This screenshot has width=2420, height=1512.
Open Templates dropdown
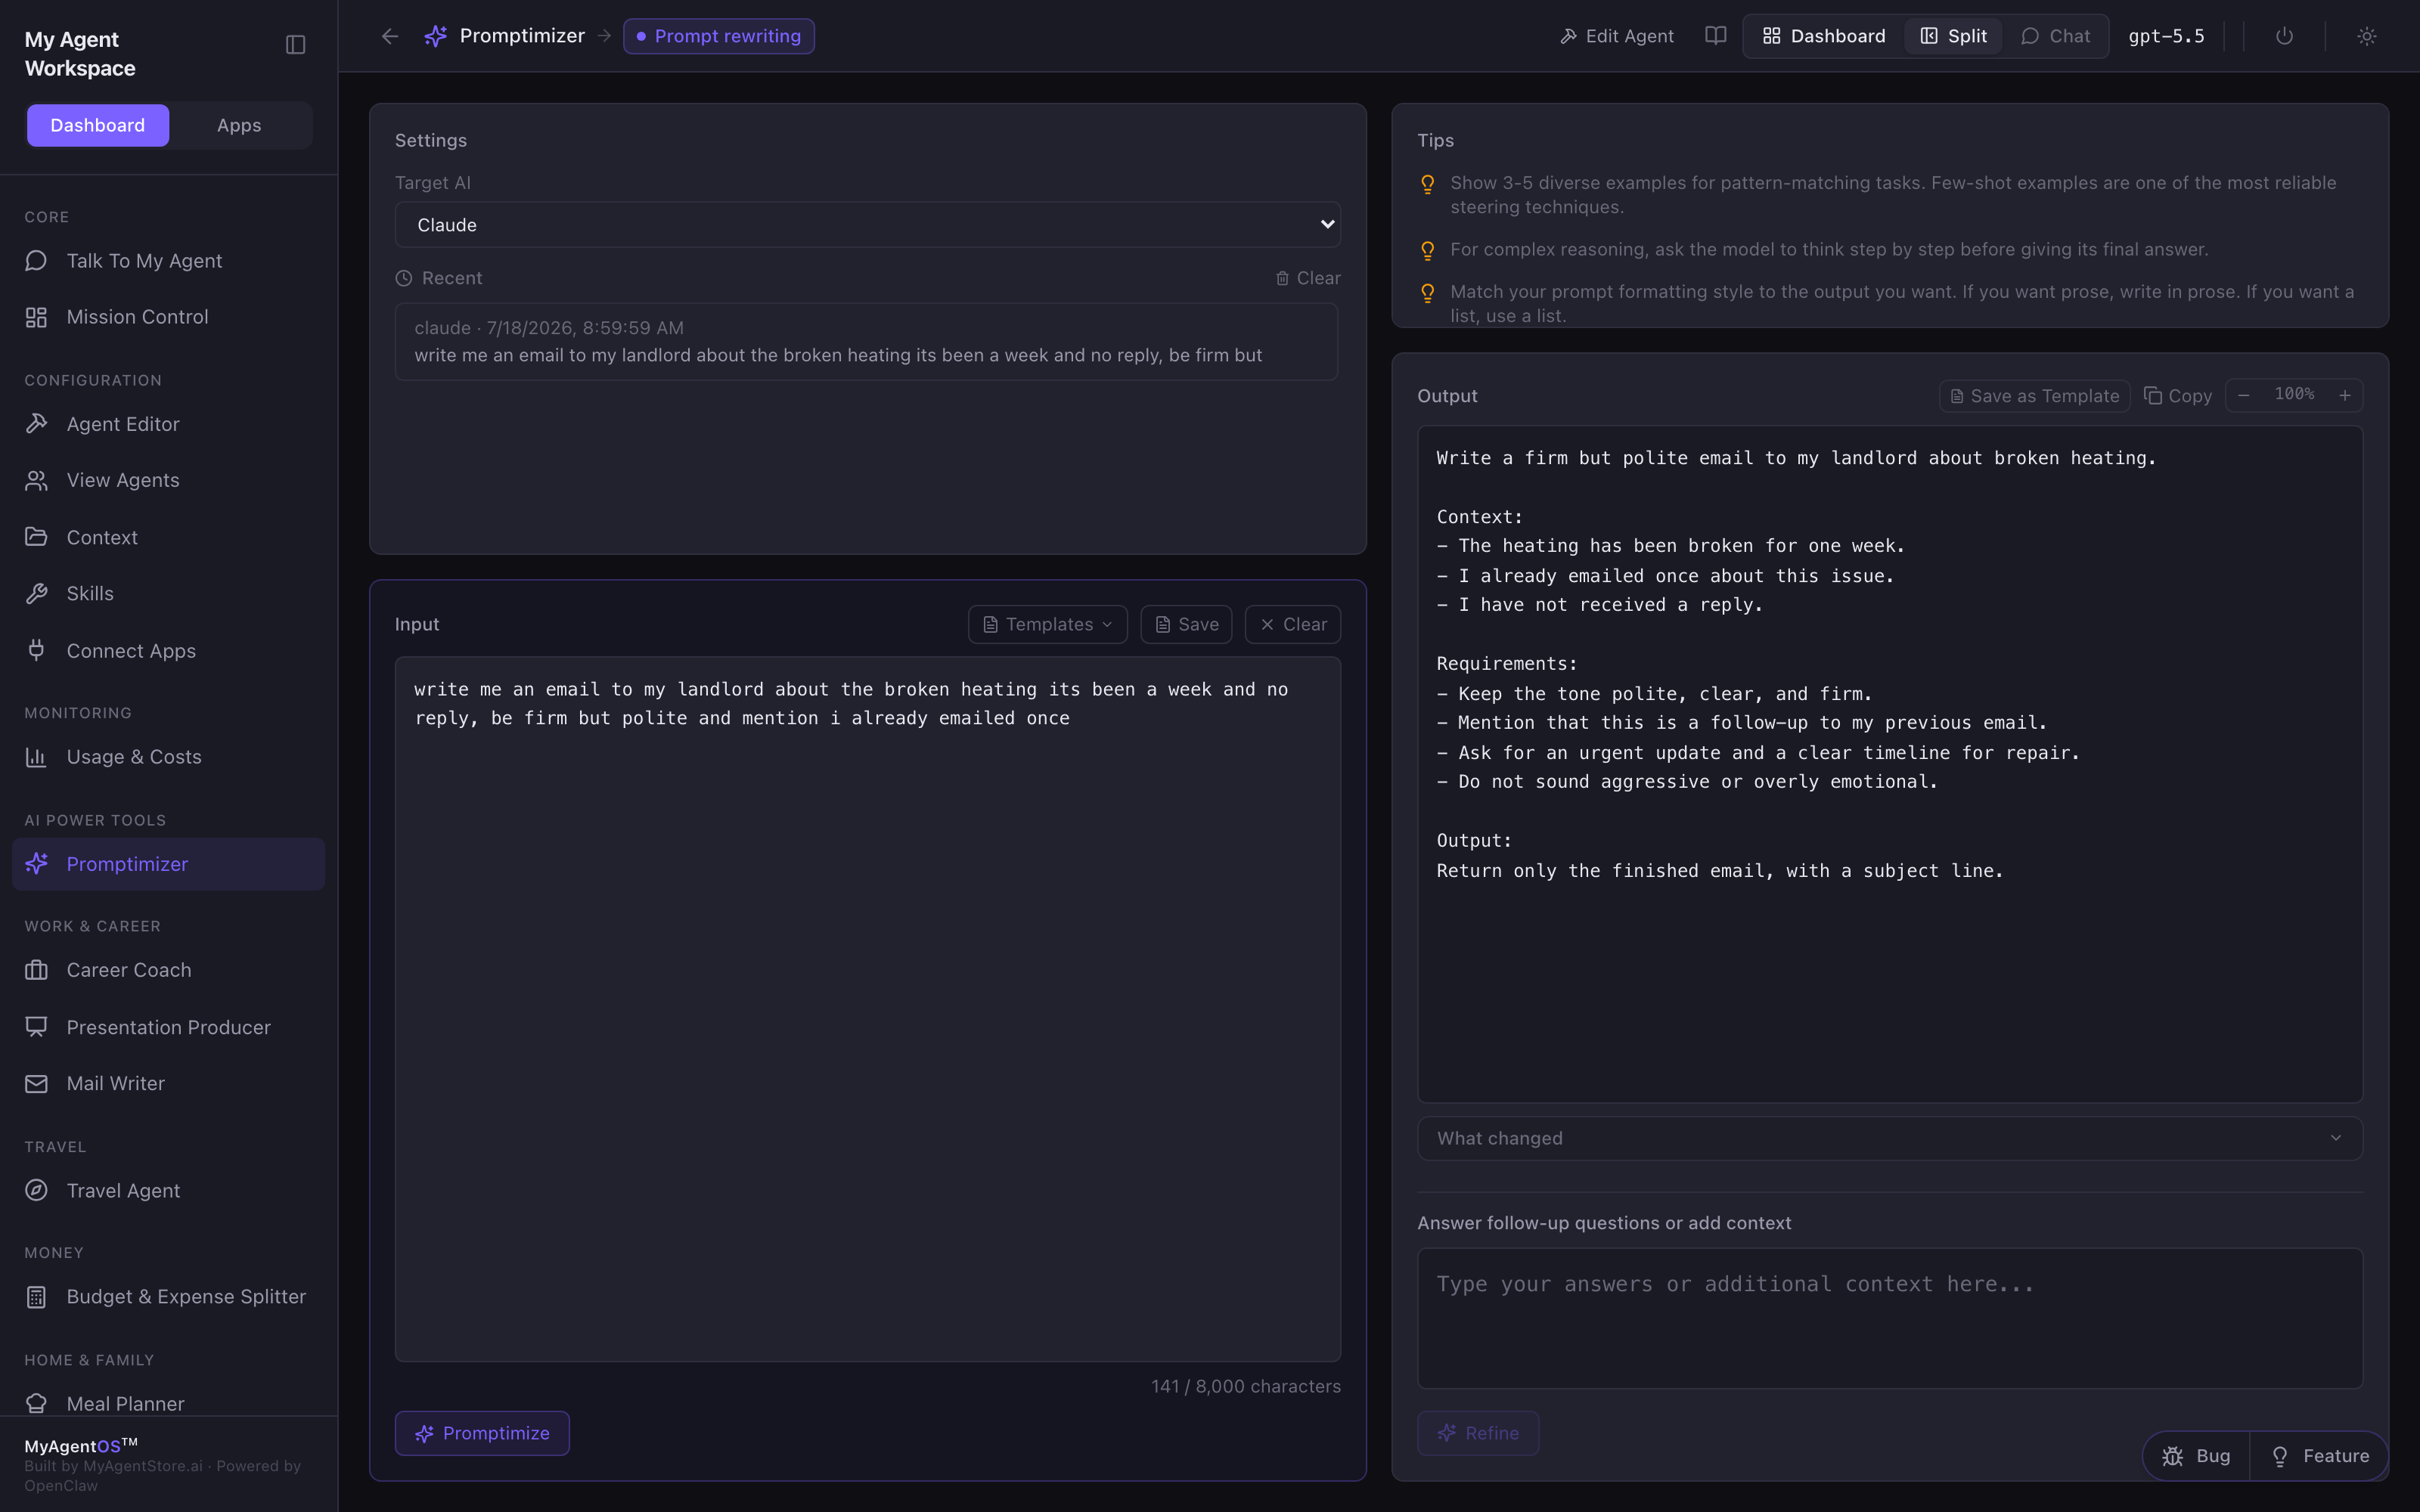pyautogui.click(x=1047, y=624)
